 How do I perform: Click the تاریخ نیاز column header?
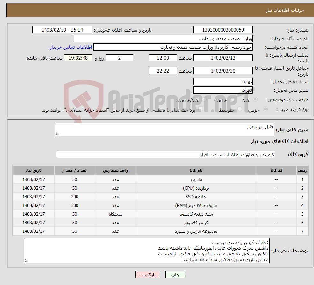[x=33, y=170]
